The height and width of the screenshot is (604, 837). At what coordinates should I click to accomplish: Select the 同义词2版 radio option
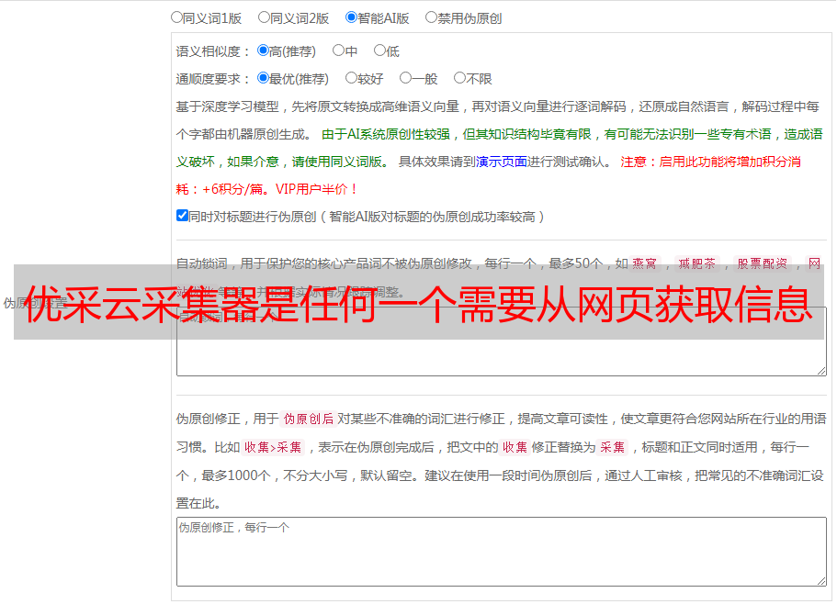tap(264, 17)
